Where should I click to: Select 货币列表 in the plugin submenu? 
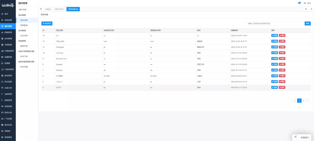[x=24, y=36]
